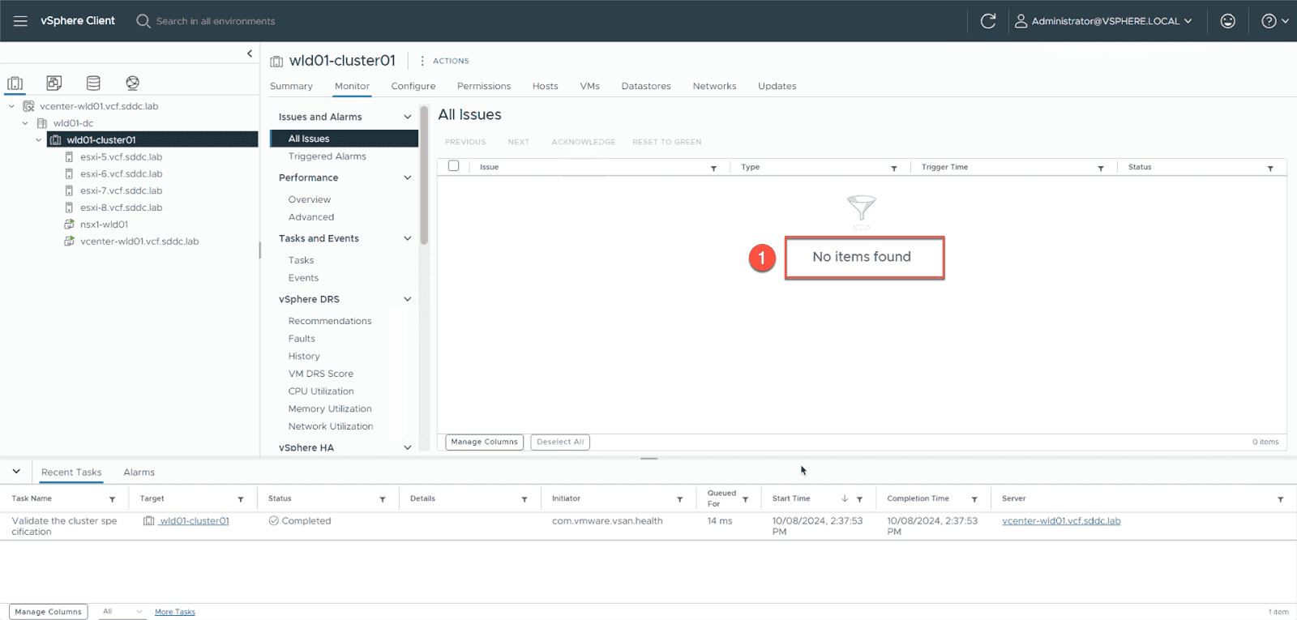Tick the select-all checkbox in Issues table
The image size is (1297, 620).
pyautogui.click(x=454, y=166)
